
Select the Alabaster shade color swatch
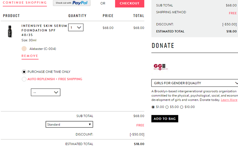point(24,49)
